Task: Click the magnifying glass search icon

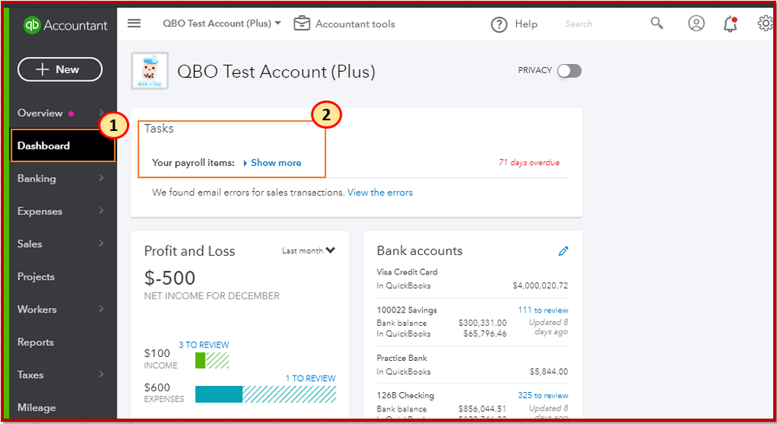Action: [657, 23]
